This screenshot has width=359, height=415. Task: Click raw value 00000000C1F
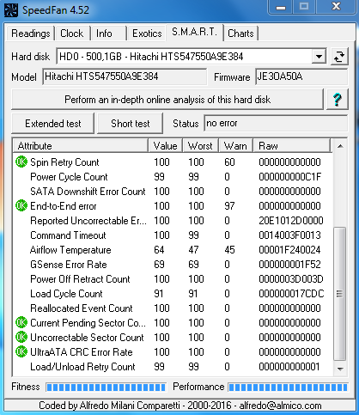[x=289, y=177]
